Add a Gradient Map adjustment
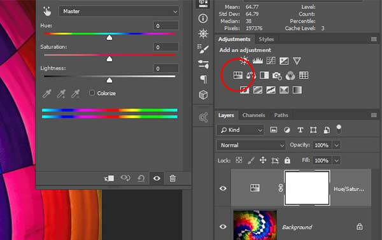The image size is (382, 240). click(297, 90)
